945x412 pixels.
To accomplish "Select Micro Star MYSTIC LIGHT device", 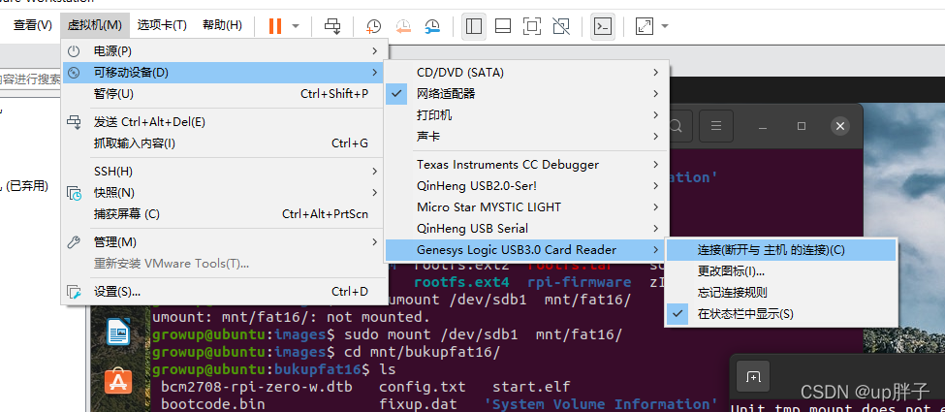I will point(526,206).
